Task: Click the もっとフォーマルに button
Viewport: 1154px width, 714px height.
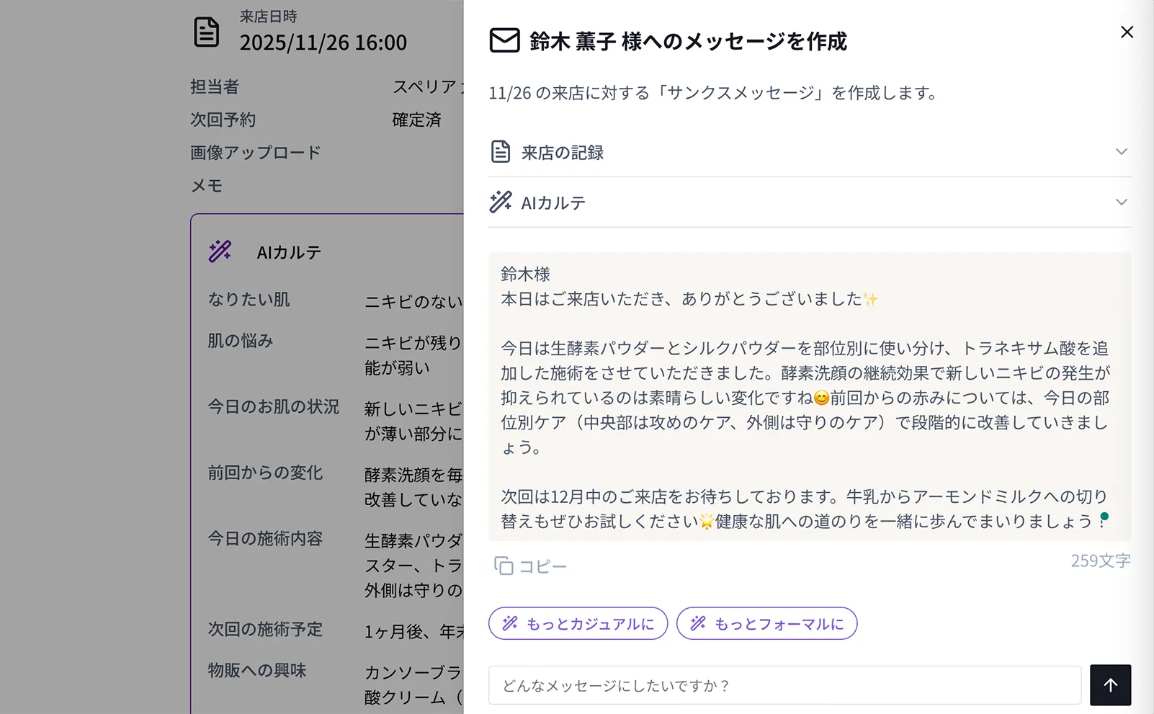Action: [x=766, y=623]
